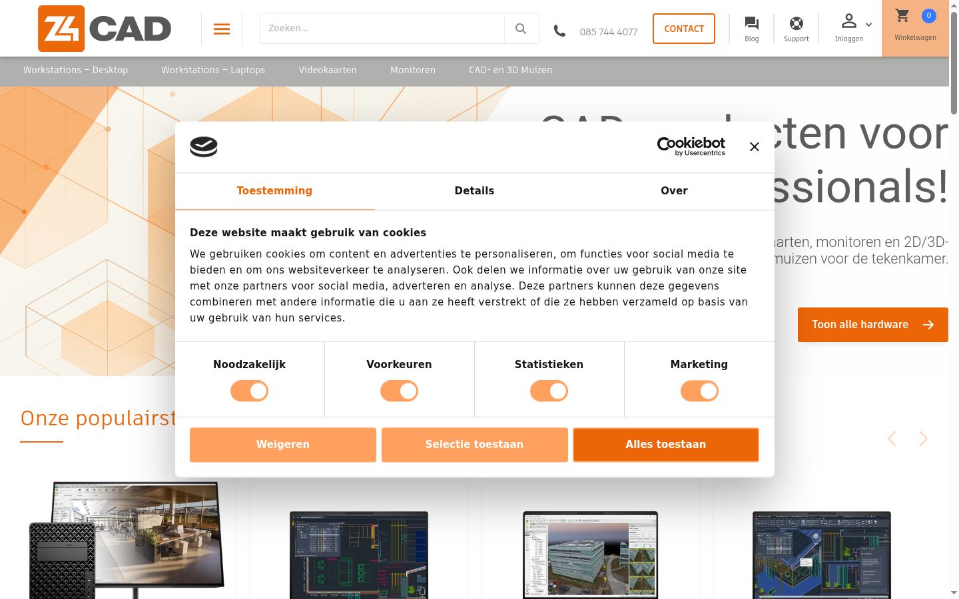Click the search magnifier icon
This screenshot has height=599, width=959.
click(x=521, y=29)
